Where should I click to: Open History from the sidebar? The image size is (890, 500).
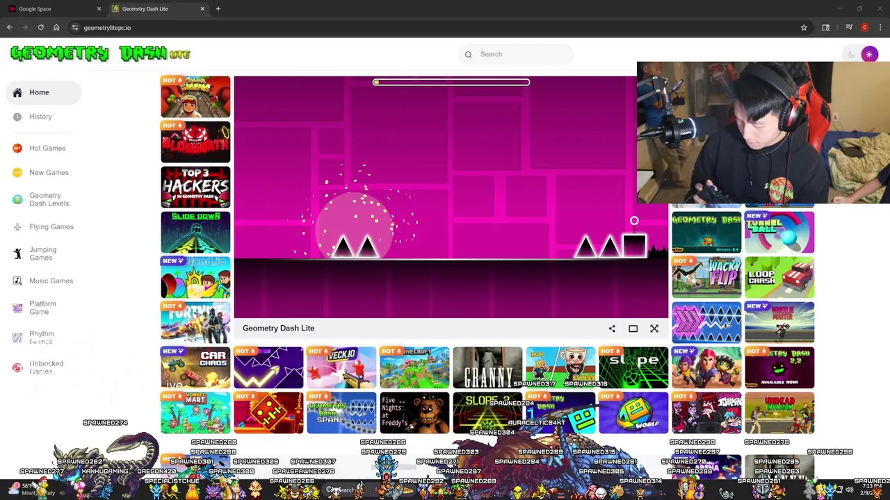pos(40,117)
